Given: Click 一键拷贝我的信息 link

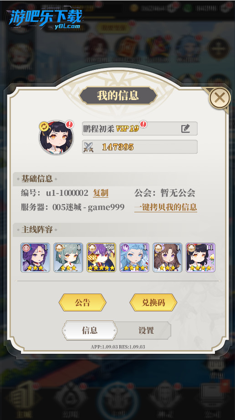Looking at the screenshot, I should click(165, 207).
